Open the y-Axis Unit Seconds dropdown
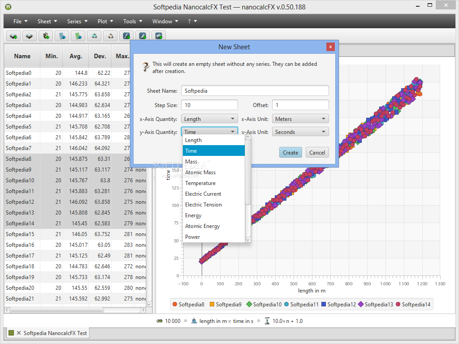The height and width of the screenshot is (344, 459). pyautogui.click(x=300, y=132)
